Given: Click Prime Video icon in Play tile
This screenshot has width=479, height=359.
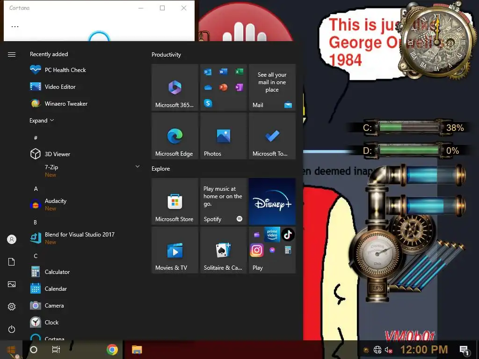Looking at the screenshot, I should (272, 234).
